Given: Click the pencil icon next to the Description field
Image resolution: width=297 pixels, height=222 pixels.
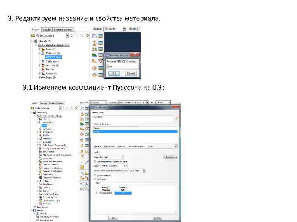Looking at the screenshot, I should point(176,118).
